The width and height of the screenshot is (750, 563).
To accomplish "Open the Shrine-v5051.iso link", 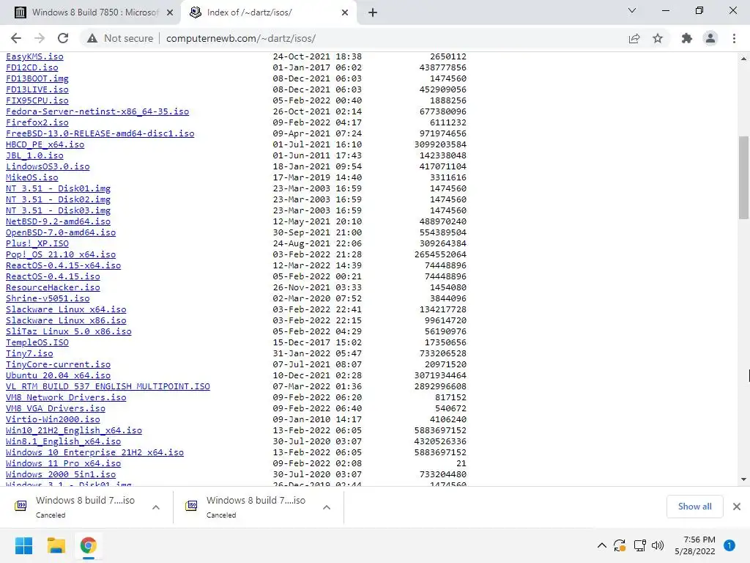I will pos(48,299).
